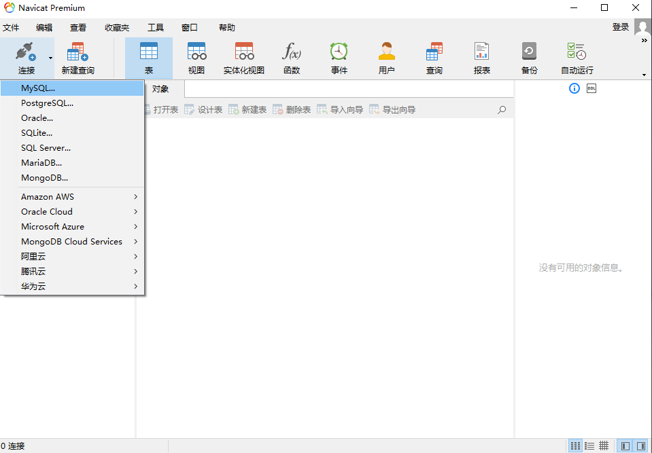
Task: Open the 文件 menu
Action: coord(11,27)
